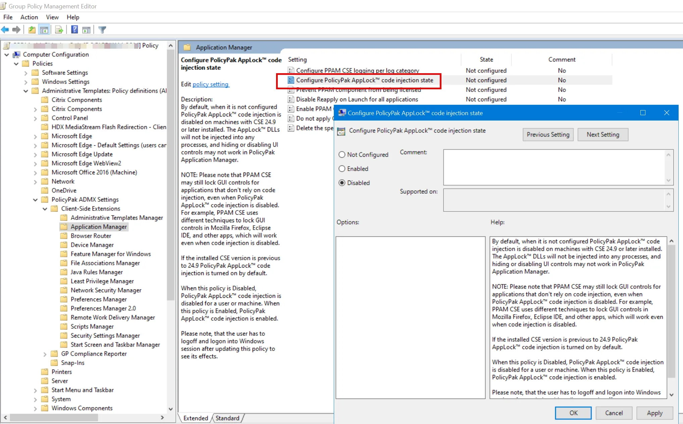Select the Not Configured radio button
This screenshot has height=424, width=683.
click(x=342, y=155)
